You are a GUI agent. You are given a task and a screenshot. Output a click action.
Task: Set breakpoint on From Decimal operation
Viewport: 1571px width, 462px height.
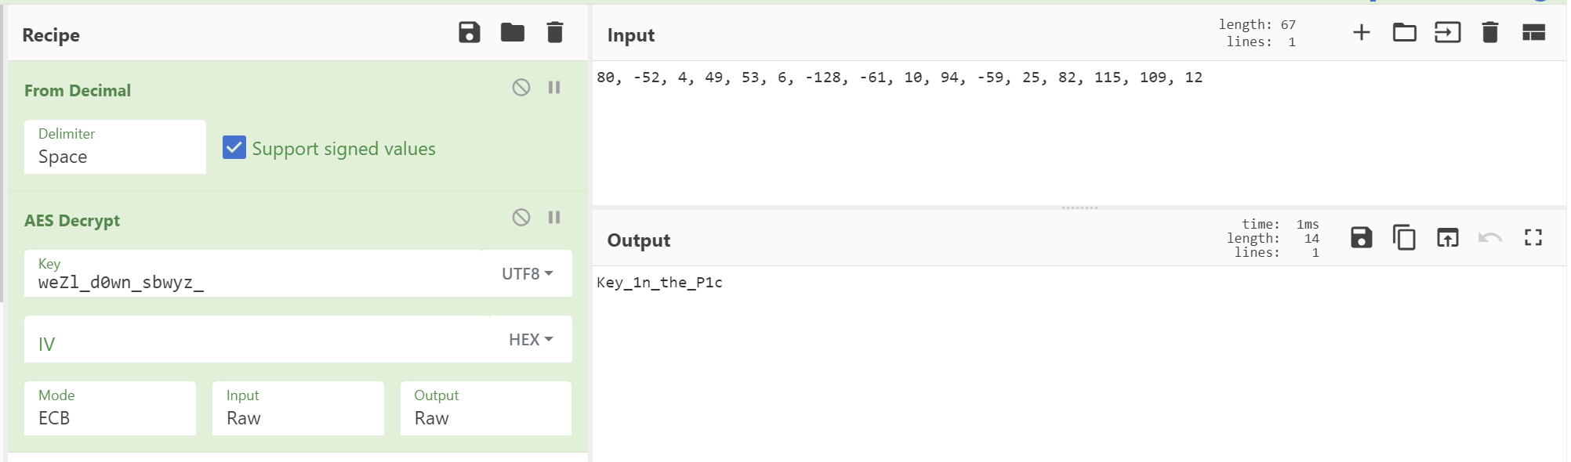[554, 88]
